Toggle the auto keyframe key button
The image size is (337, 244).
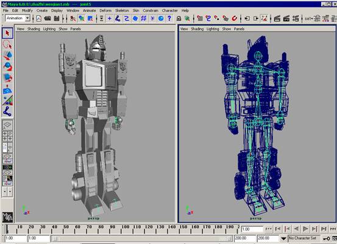coord(327,239)
